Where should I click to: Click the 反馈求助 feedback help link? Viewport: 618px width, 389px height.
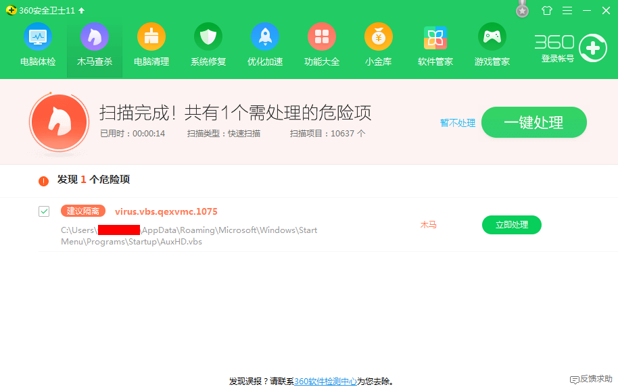coord(591,380)
